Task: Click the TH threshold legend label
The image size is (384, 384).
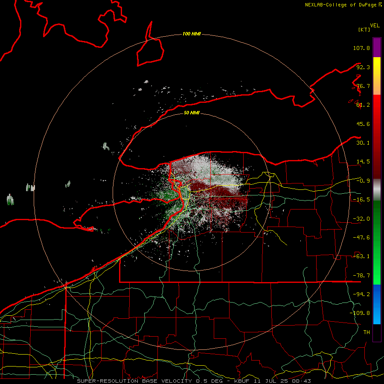Action: click(x=367, y=332)
